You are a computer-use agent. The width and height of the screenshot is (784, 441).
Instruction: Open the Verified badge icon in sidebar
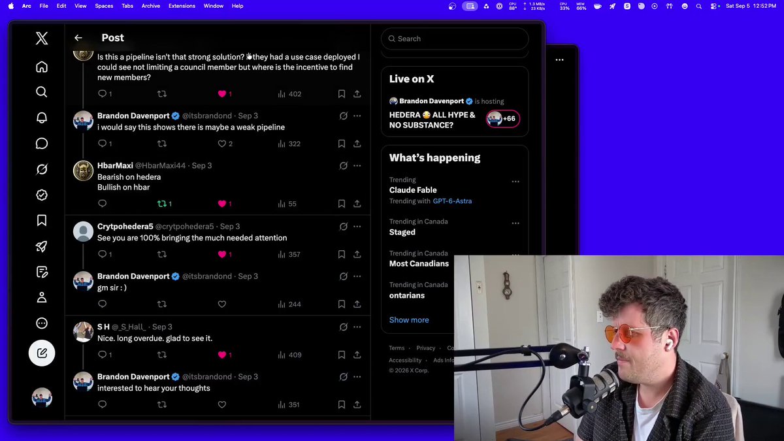[42, 195]
